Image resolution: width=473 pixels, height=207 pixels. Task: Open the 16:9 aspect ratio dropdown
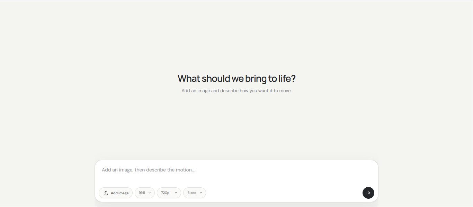[x=145, y=193]
